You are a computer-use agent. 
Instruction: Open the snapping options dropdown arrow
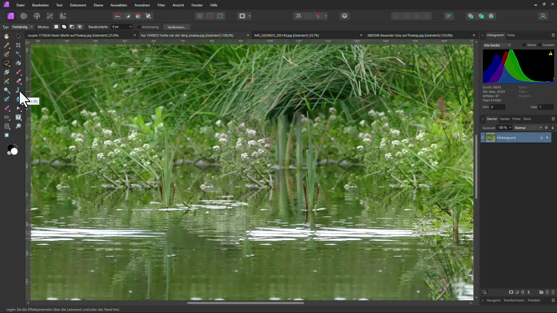(x=326, y=16)
